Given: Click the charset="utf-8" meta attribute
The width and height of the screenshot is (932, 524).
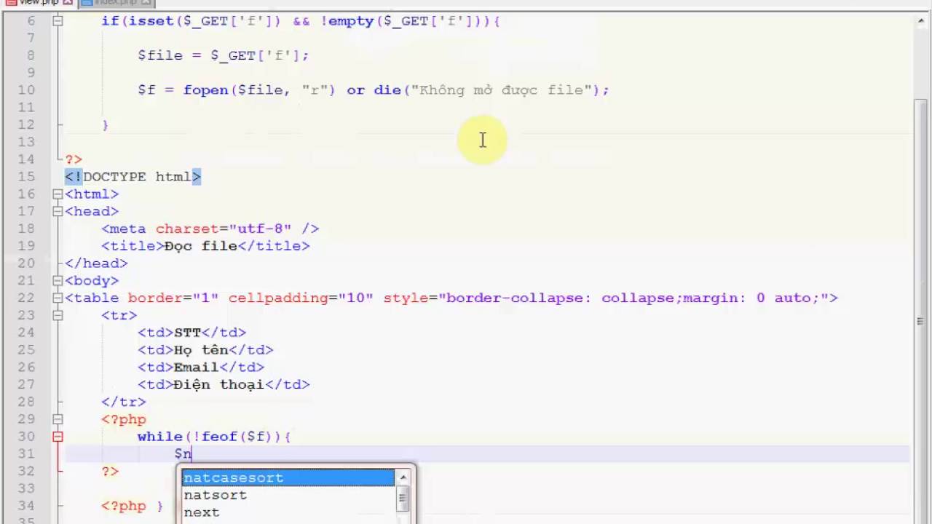Looking at the screenshot, I should coord(224,229).
